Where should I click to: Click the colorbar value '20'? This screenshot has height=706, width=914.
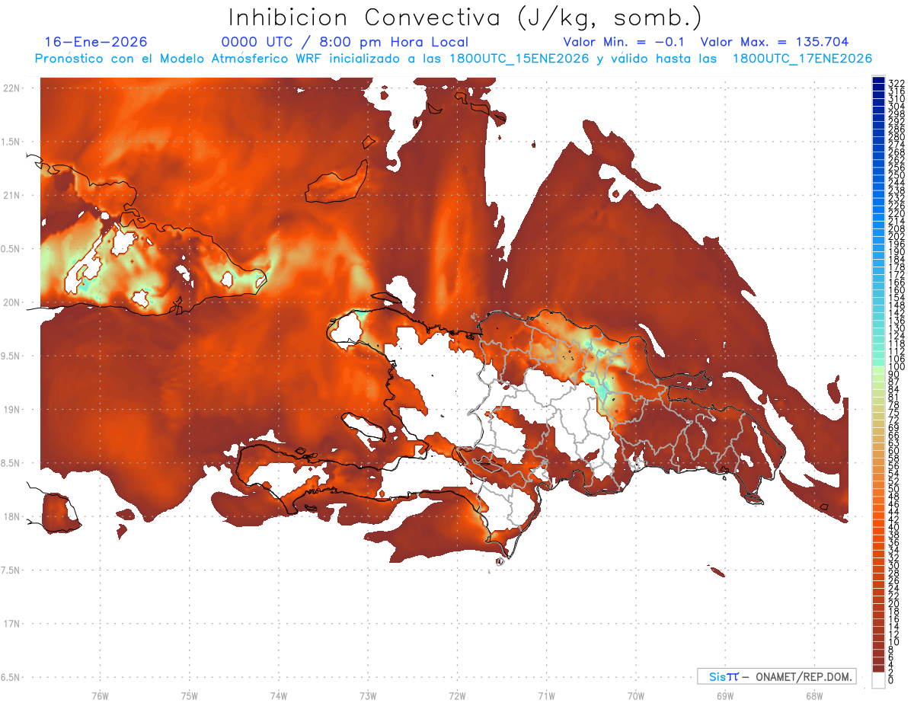click(x=894, y=604)
